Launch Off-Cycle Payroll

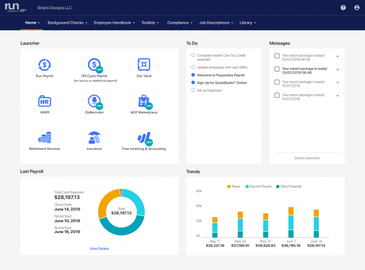[x=94, y=65]
